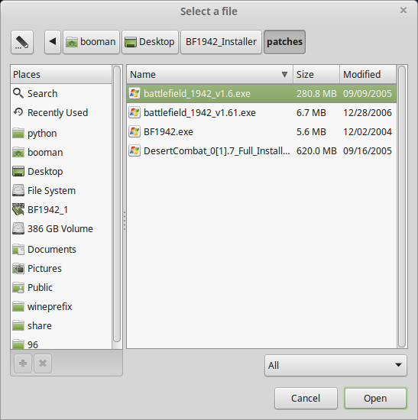
Task: Click the wineprefix folder icon
Action: (18, 306)
